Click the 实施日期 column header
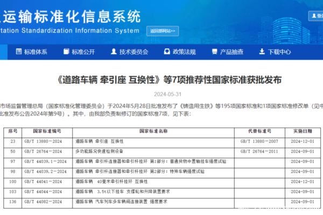 [x=303, y=131]
